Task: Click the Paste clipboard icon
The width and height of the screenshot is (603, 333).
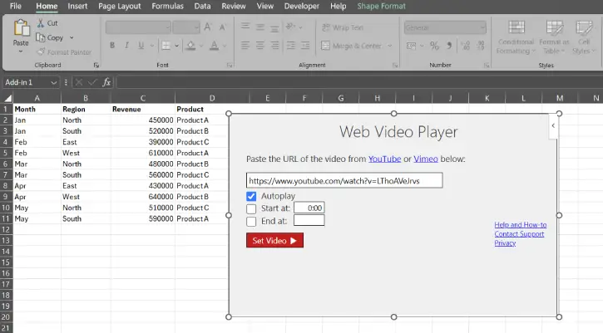Action: point(21,28)
